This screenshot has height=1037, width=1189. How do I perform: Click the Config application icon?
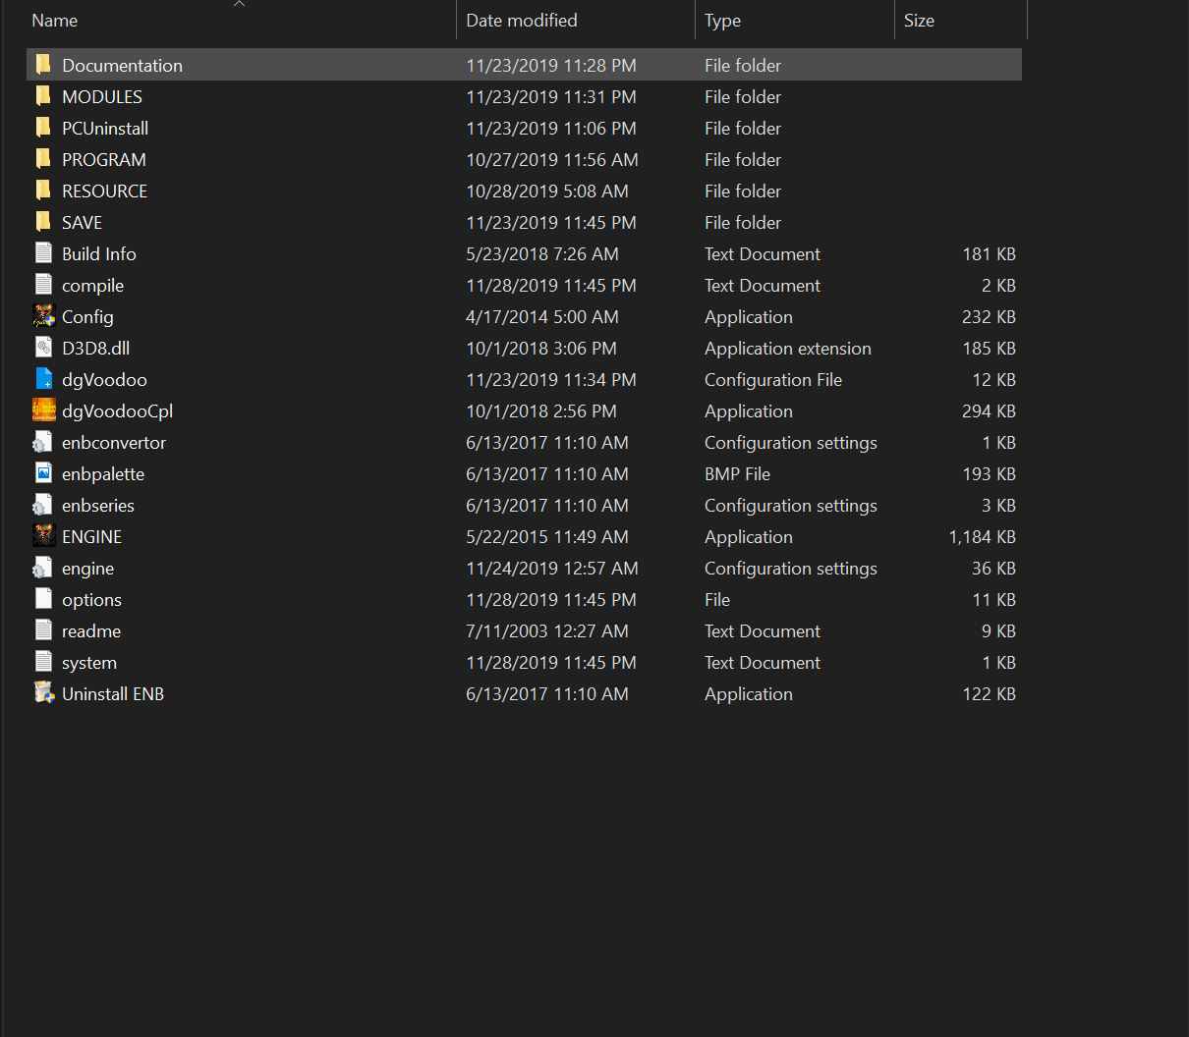pyautogui.click(x=43, y=316)
